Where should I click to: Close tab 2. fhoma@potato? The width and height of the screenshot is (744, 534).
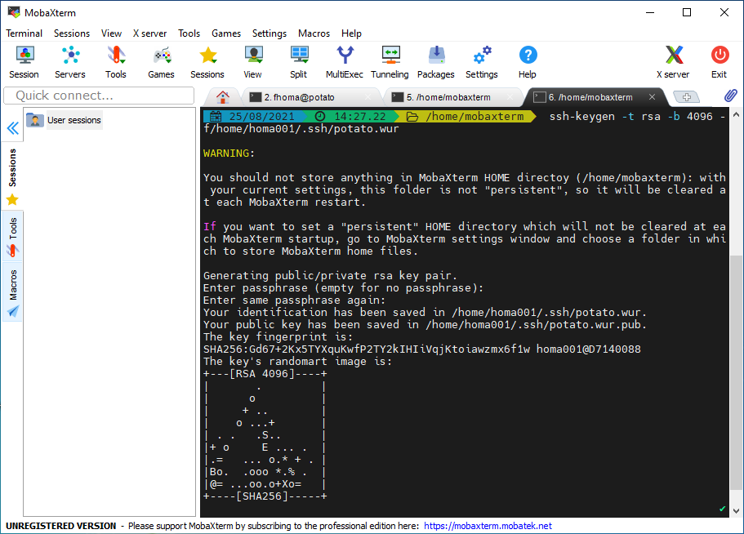point(368,96)
